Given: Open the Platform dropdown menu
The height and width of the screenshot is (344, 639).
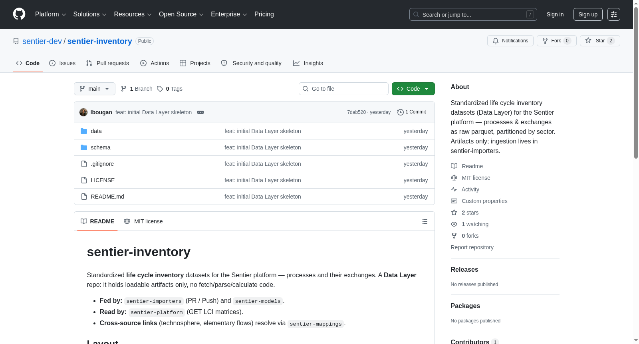Looking at the screenshot, I should [x=50, y=14].
